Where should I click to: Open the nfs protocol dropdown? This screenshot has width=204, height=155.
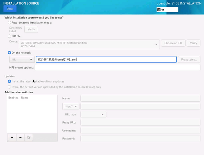click(x=22, y=59)
